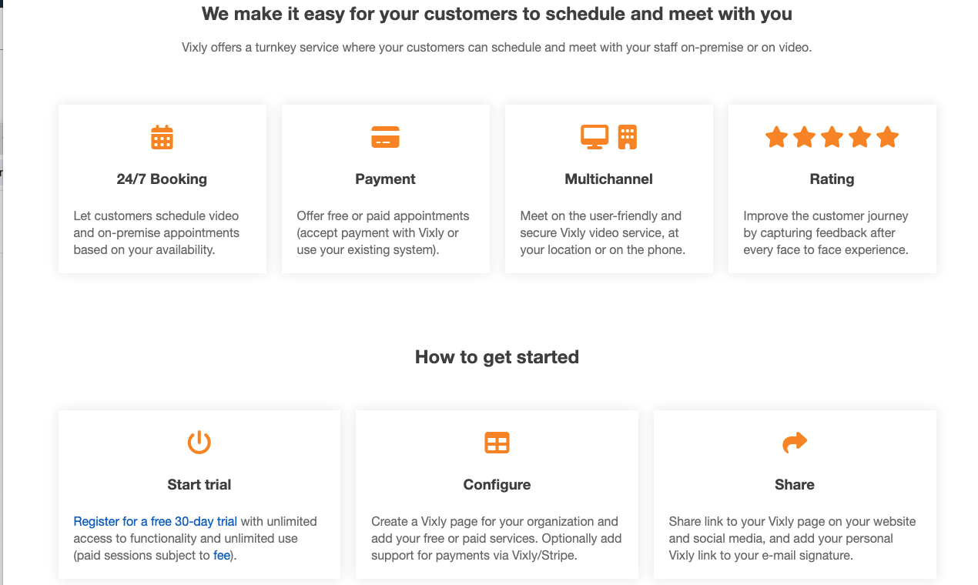978x585 pixels.
Task: Click the first Rating star
Action: (x=776, y=137)
